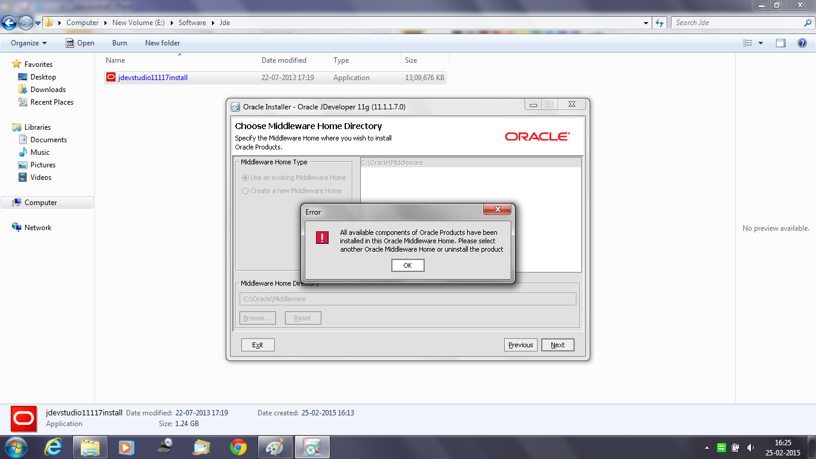816x459 pixels.
Task: Click the red exclamation error icon
Action: [322, 237]
